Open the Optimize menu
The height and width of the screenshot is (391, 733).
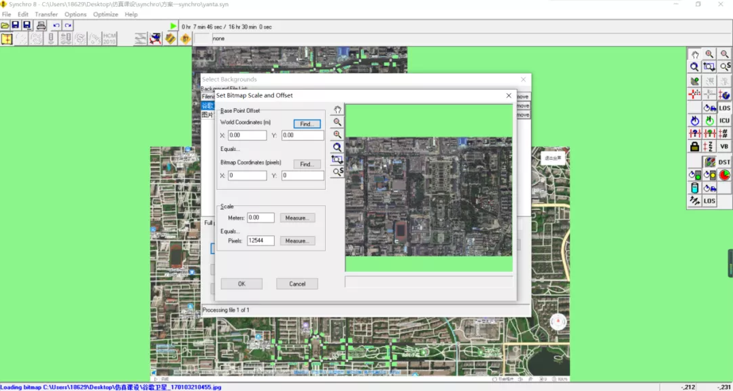[x=105, y=14]
